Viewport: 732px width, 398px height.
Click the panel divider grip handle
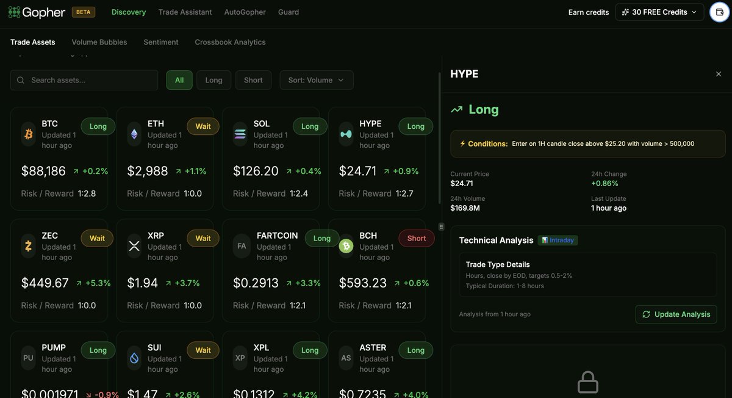[x=442, y=226]
